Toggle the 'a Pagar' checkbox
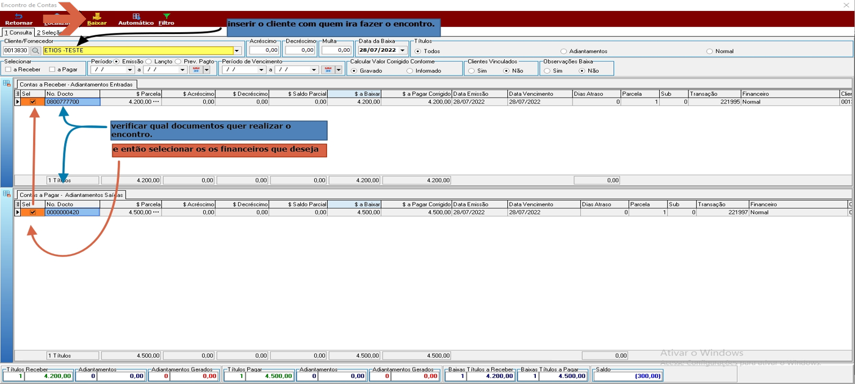The height and width of the screenshot is (384, 855). point(52,69)
